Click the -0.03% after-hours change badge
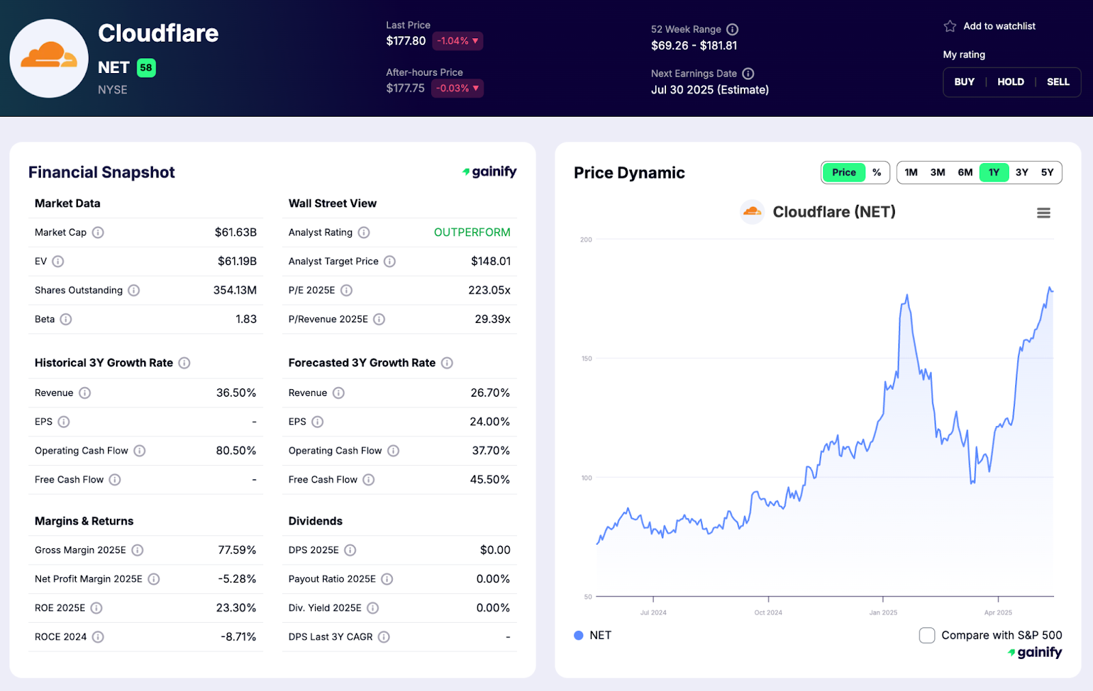Image resolution: width=1093 pixels, height=691 pixels. tap(458, 88)
